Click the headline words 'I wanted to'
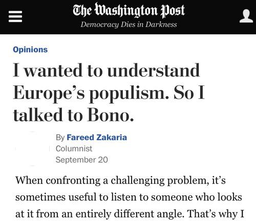Viewport: 256px width, 221px height. tap(58, 70)
